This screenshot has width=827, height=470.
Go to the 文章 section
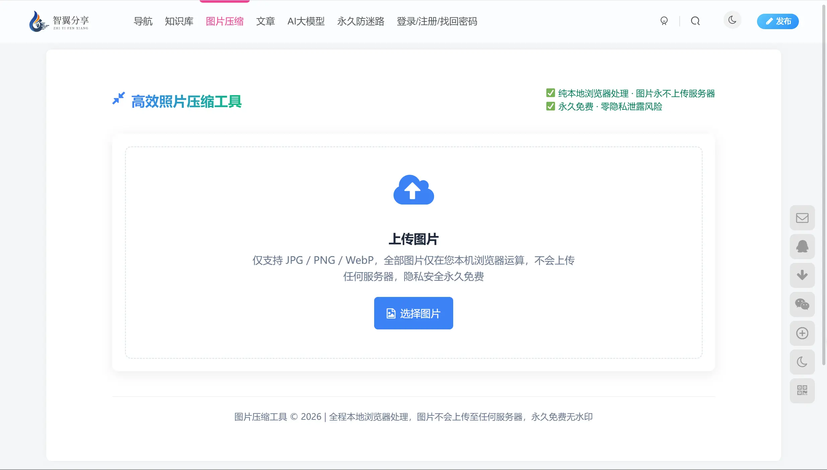(x=266, y=21)
